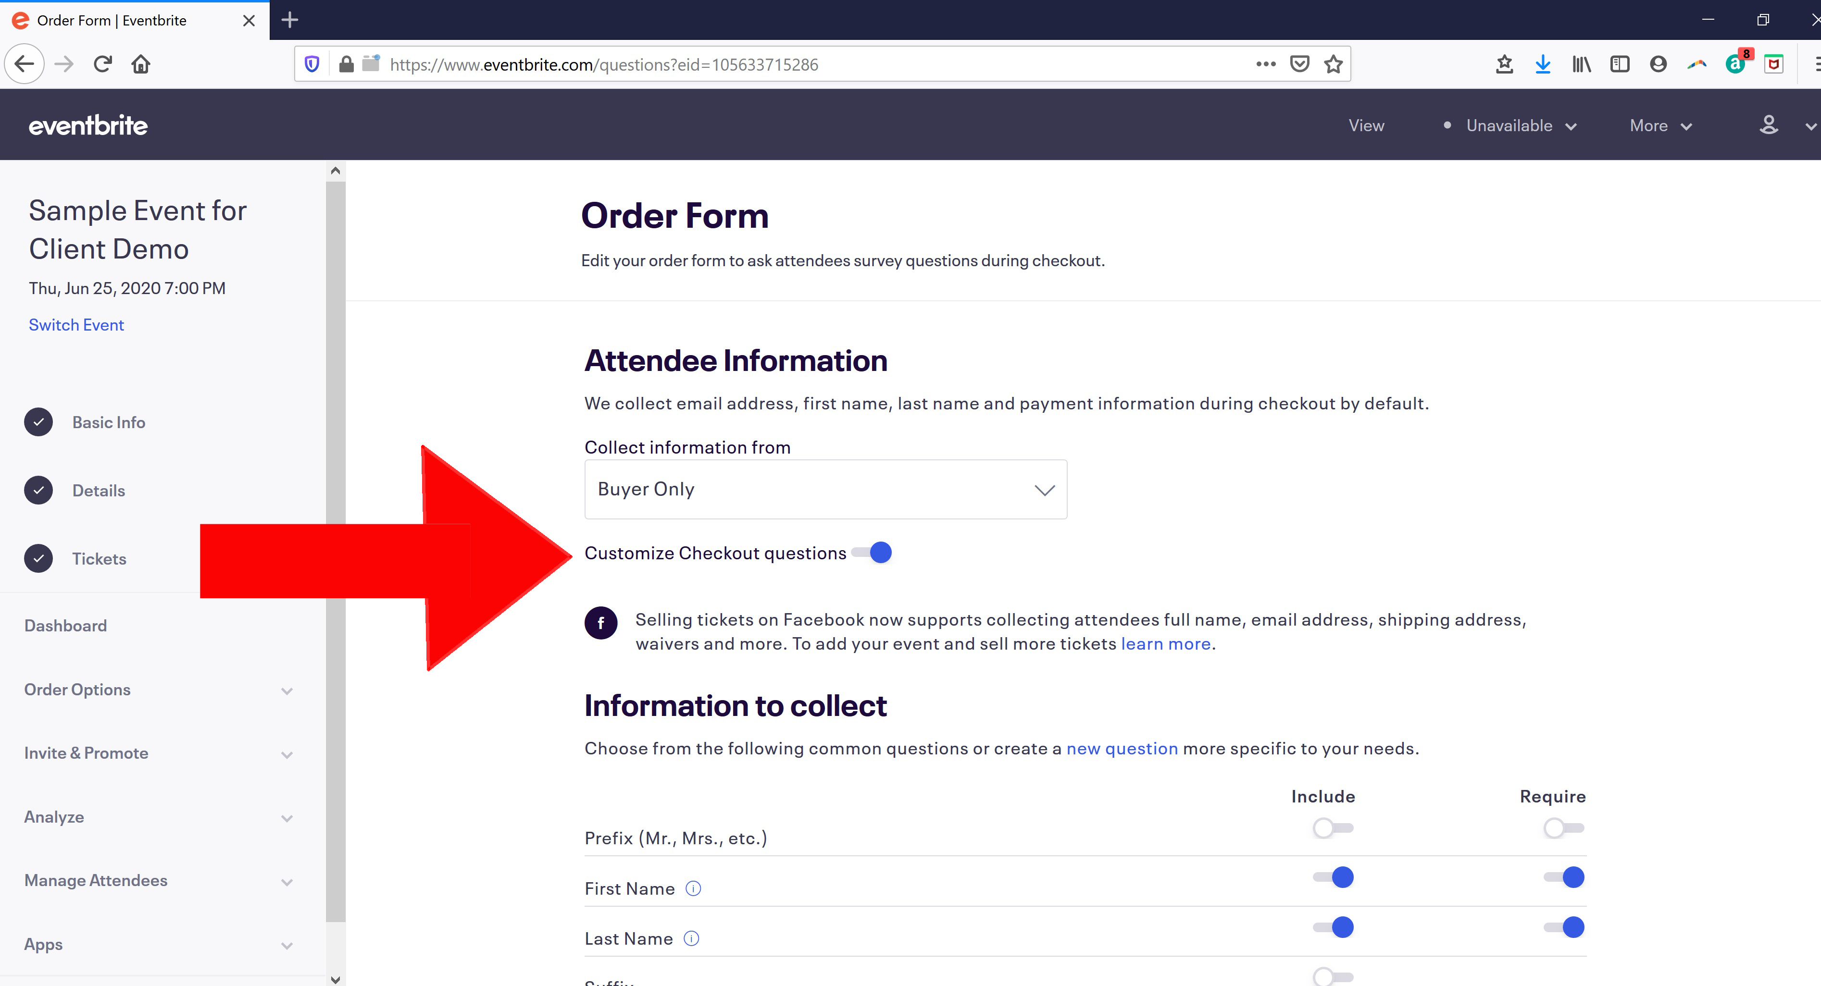The width and height of the screenshot is (1821, 986).
Task: Click Last Name info icon
Action: click(x=691, y=938)
